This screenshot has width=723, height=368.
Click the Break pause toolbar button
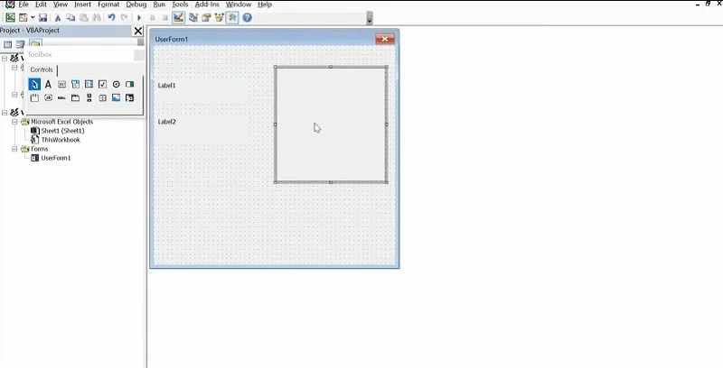pyautogui.click(x=152, y=17)
